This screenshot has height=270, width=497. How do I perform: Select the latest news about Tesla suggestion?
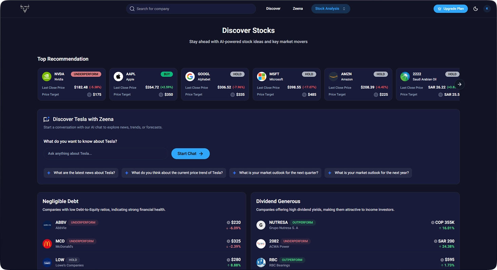tap(81, 173)
